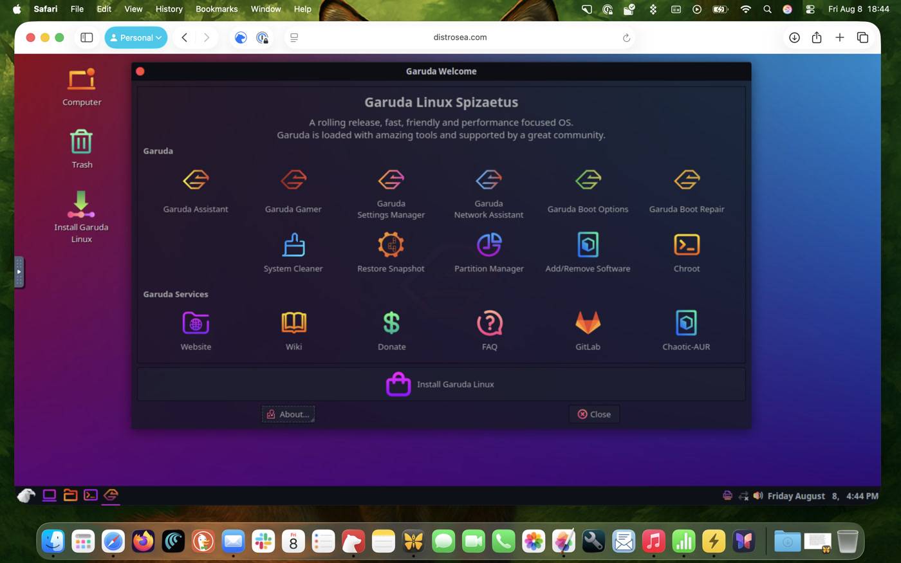Image resolution: width=901 pixels, height=563 pixels.
Task: Click the Install Garuda Linux desktop shortcut
Action: pos(82,217)
